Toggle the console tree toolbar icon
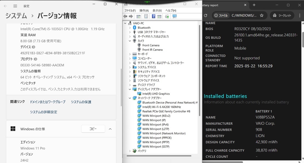The image size is (304, 163). [138, 16]
